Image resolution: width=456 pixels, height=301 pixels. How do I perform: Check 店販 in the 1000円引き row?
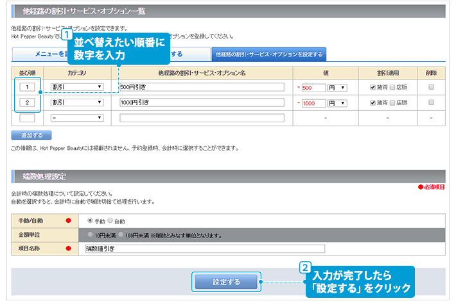tap(393, 103)
